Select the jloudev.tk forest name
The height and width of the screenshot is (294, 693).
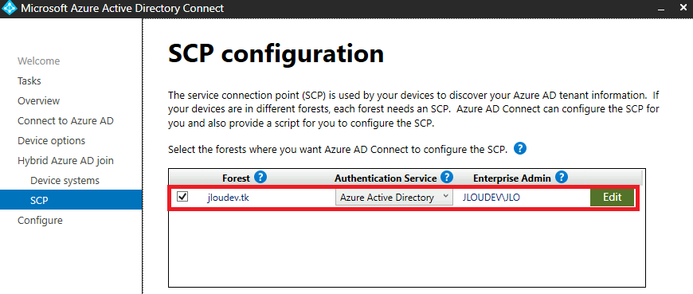pos(228,198)
